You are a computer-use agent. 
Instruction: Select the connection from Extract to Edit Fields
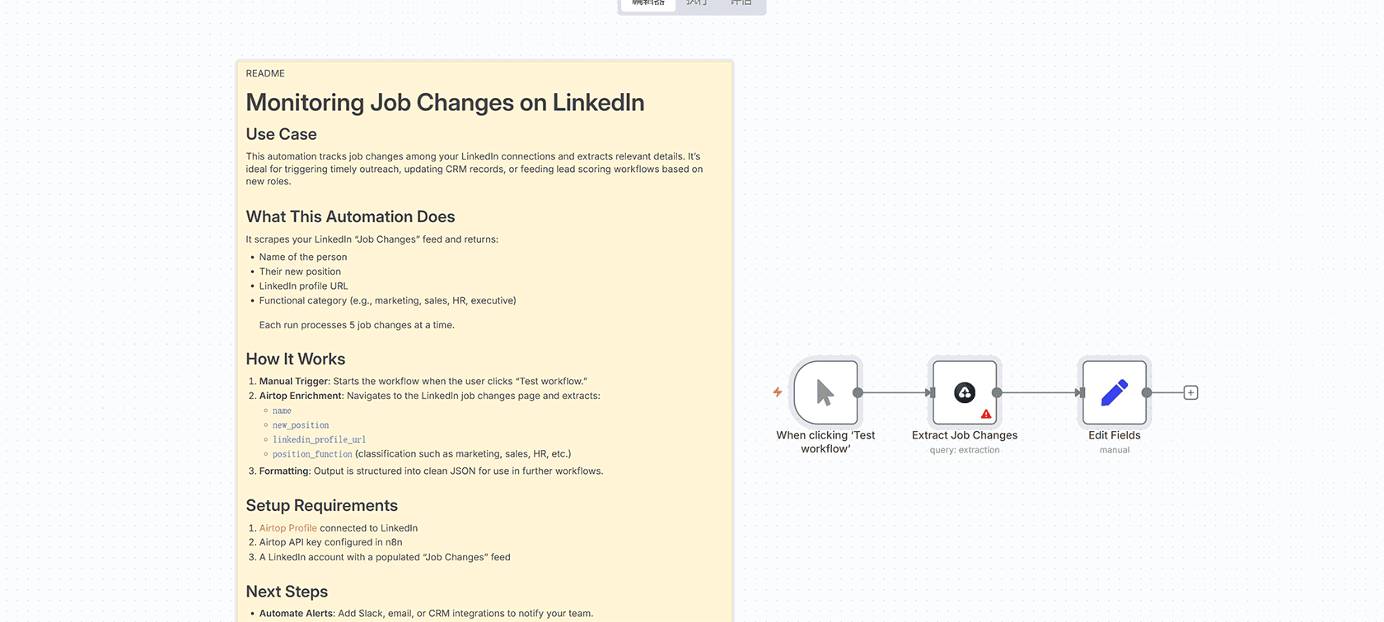(1038, 392)
